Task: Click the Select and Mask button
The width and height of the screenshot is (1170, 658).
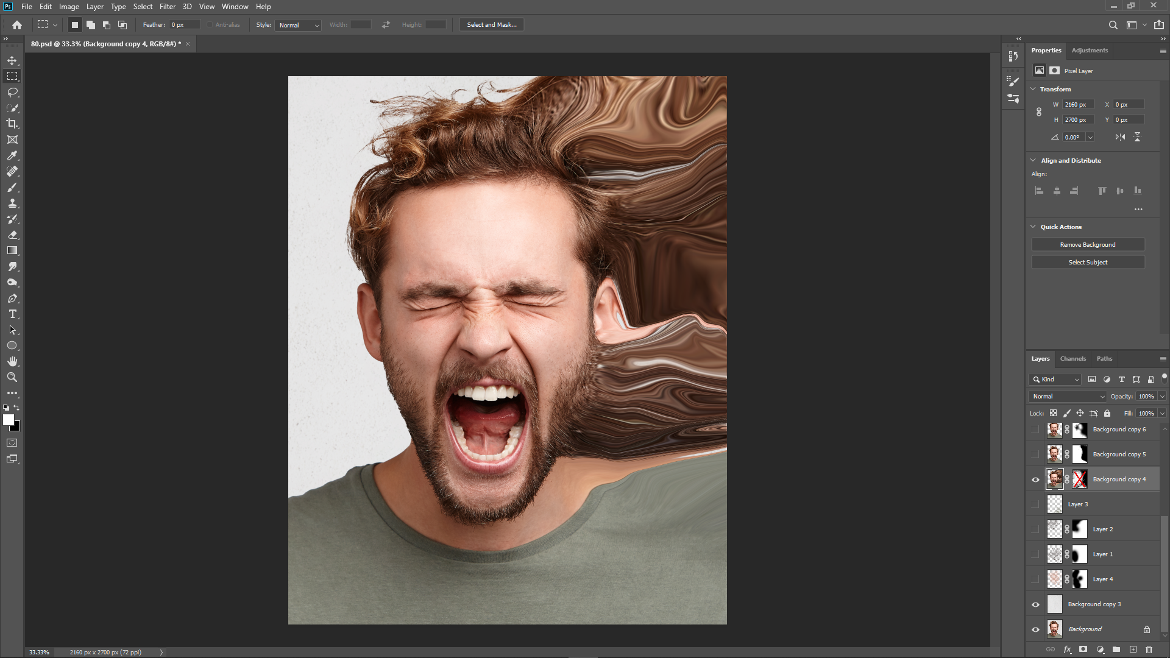Action: [x=492, y=25]
